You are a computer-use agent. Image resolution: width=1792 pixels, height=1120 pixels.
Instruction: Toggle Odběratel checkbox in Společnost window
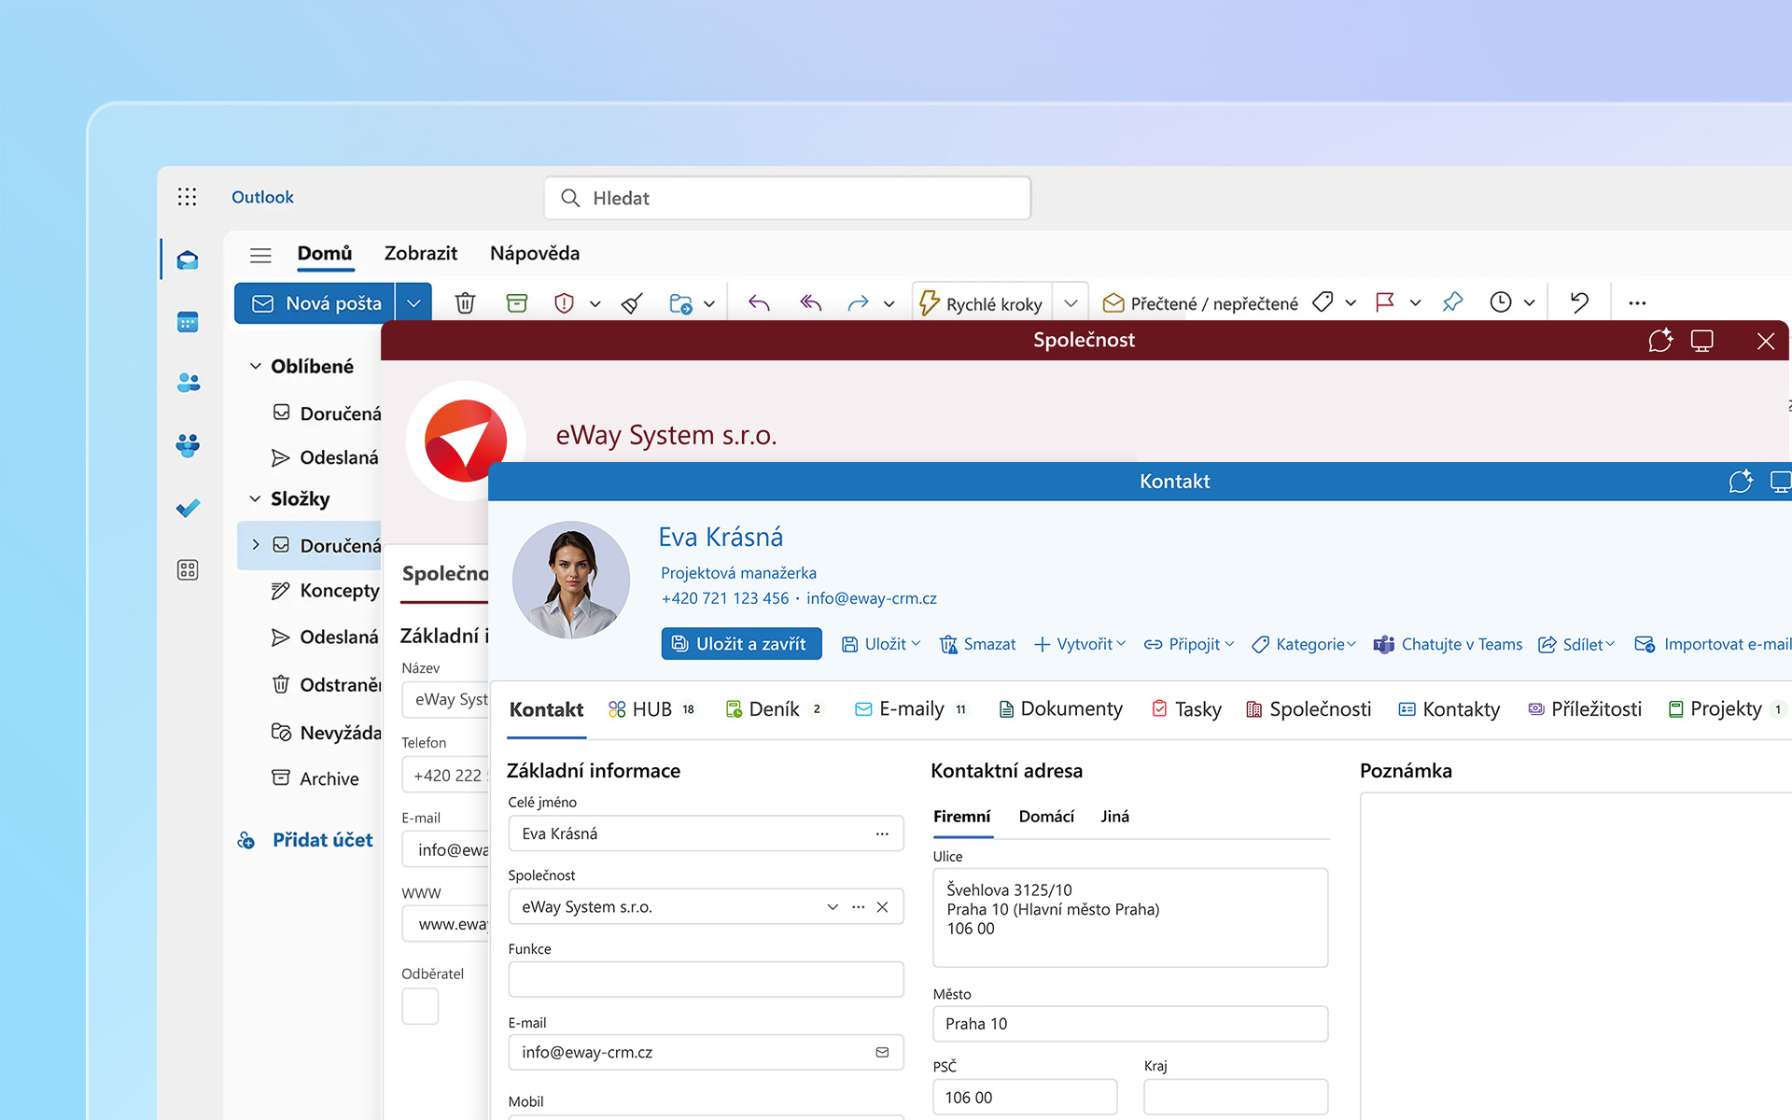[420, 1006]
